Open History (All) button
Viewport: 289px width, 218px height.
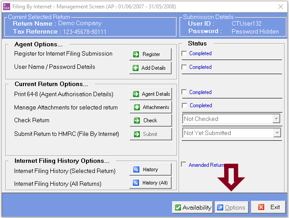[x=150, y=183]
